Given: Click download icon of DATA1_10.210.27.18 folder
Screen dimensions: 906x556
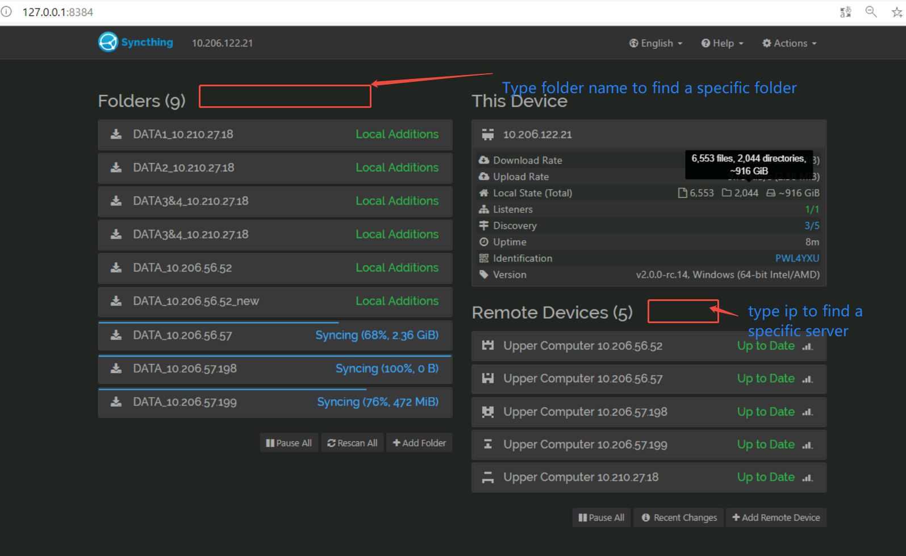Looking at the screenshot, I should coord(116,134).
